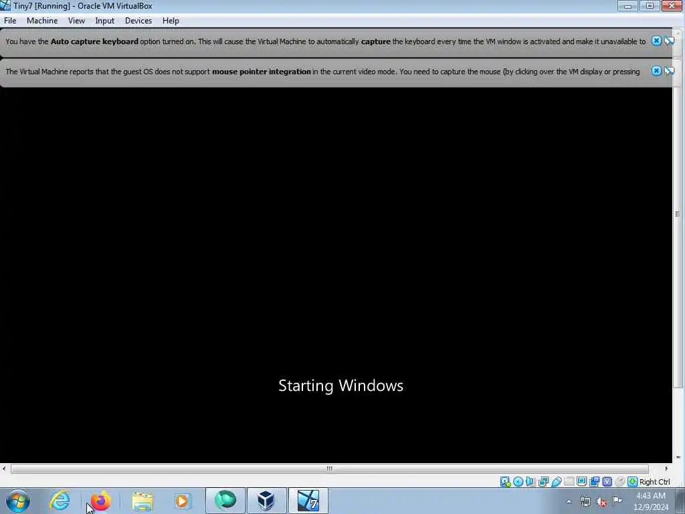This screenshot has width=685, height=514.
Task: Open Windows Media Player taskbar icon
Action: click(x=183, y=501)
